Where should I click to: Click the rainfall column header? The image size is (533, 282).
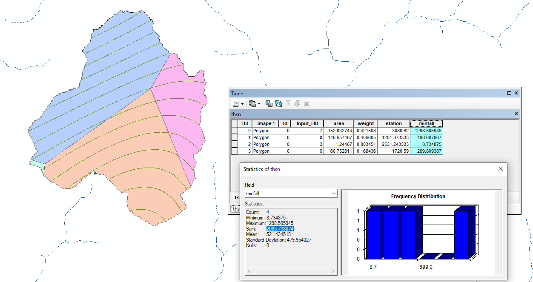427,123
